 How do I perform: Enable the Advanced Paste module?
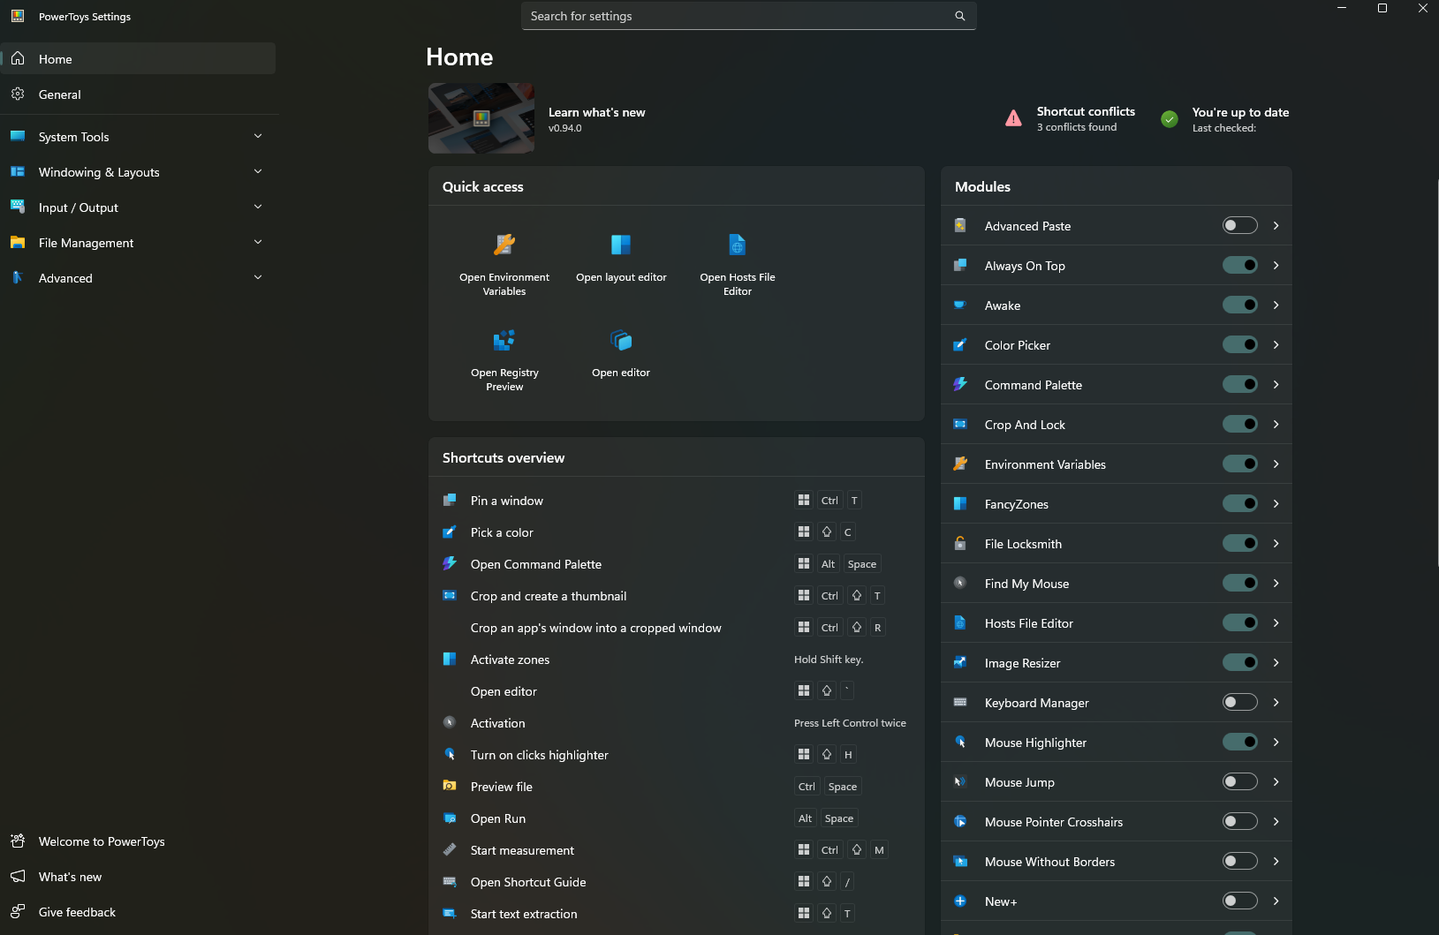pos(1240,225)
